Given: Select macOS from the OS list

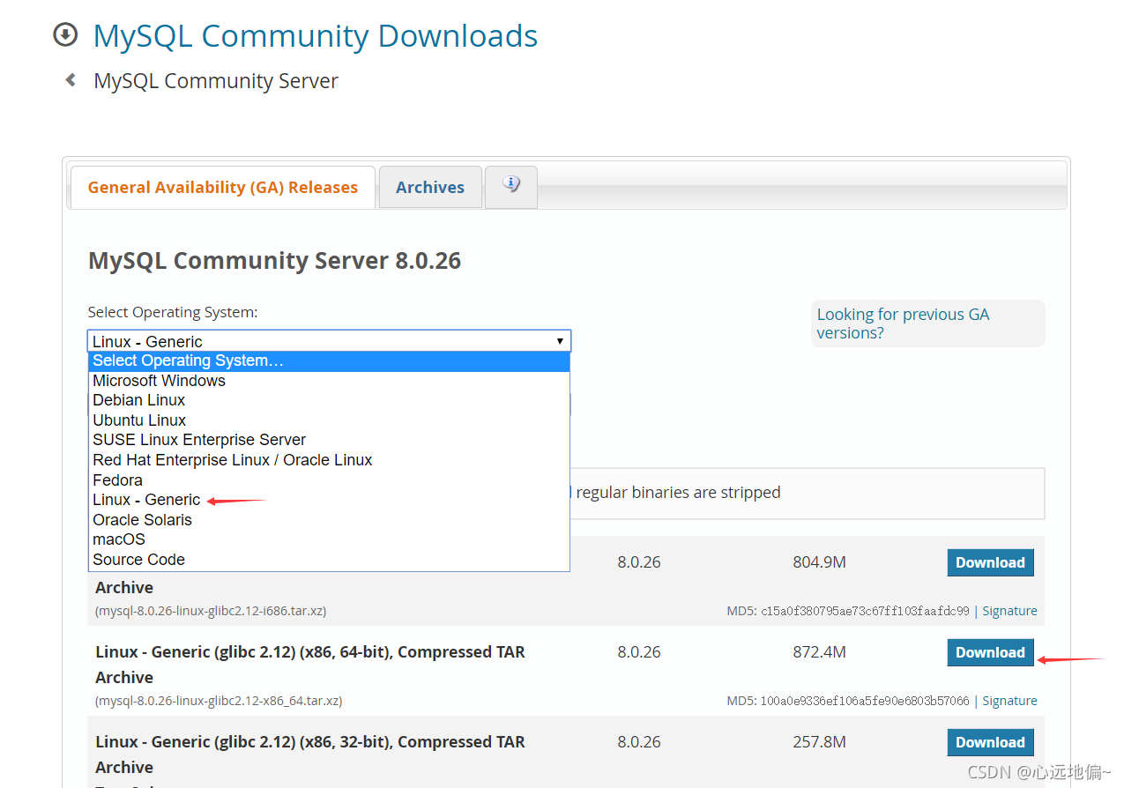Looking at the screenshot, I should [329, 539].
